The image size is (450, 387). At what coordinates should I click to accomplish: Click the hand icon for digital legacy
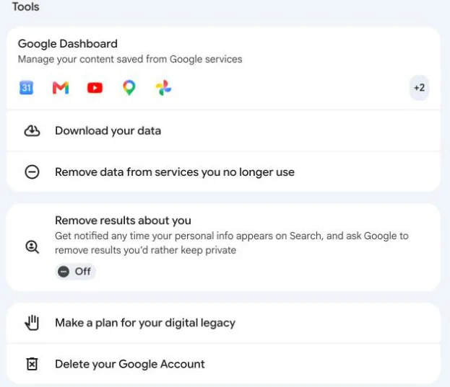coord(32,323)
